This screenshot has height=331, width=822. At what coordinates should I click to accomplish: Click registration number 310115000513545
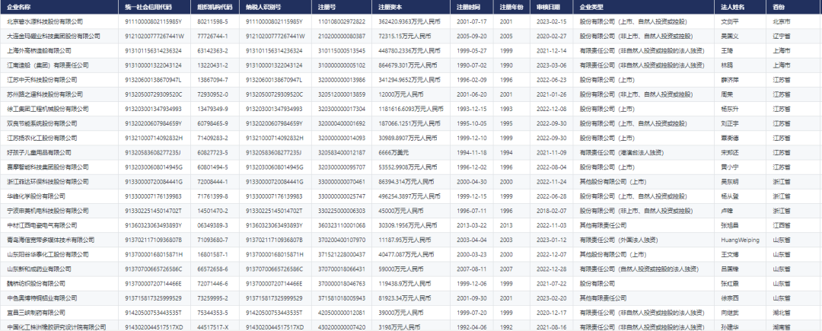(342, 51)
